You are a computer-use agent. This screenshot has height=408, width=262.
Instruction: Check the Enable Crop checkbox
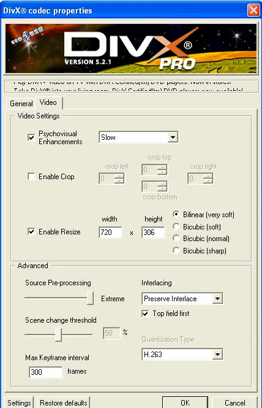31,177
